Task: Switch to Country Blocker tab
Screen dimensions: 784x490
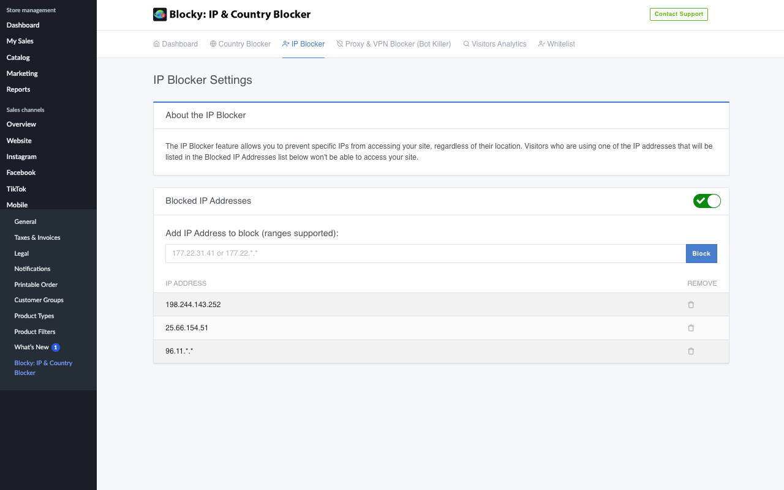Action: (x=240, y=44)
